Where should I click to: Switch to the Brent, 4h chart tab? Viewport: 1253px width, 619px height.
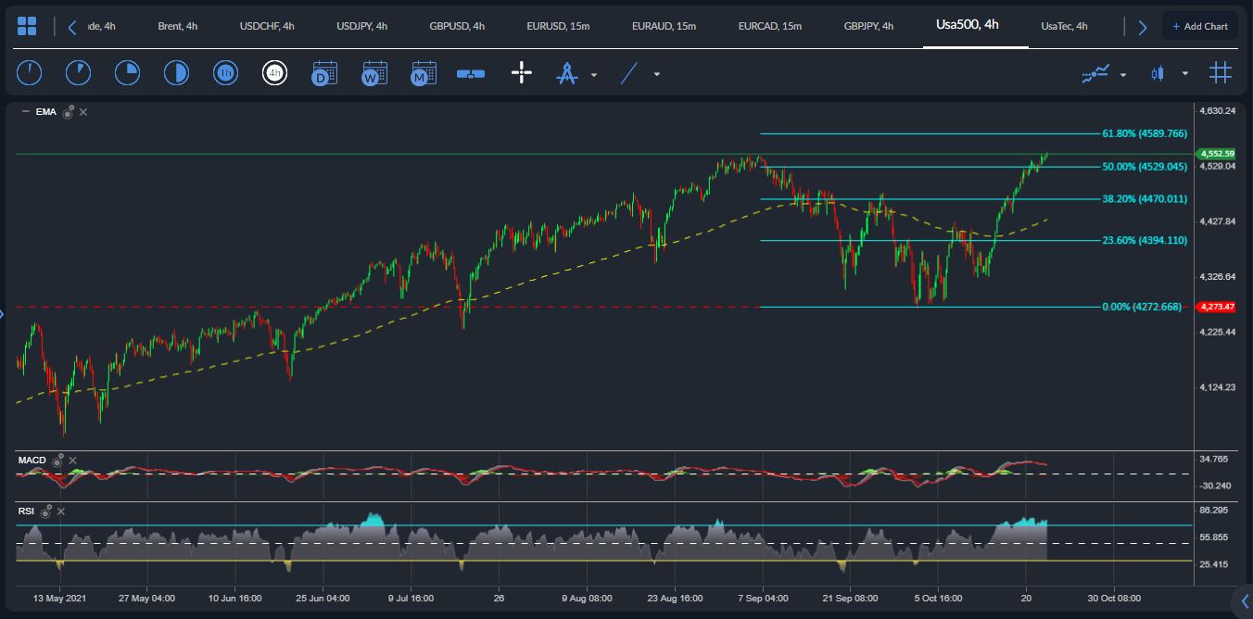pyautogui.click(x=178, y=26)
